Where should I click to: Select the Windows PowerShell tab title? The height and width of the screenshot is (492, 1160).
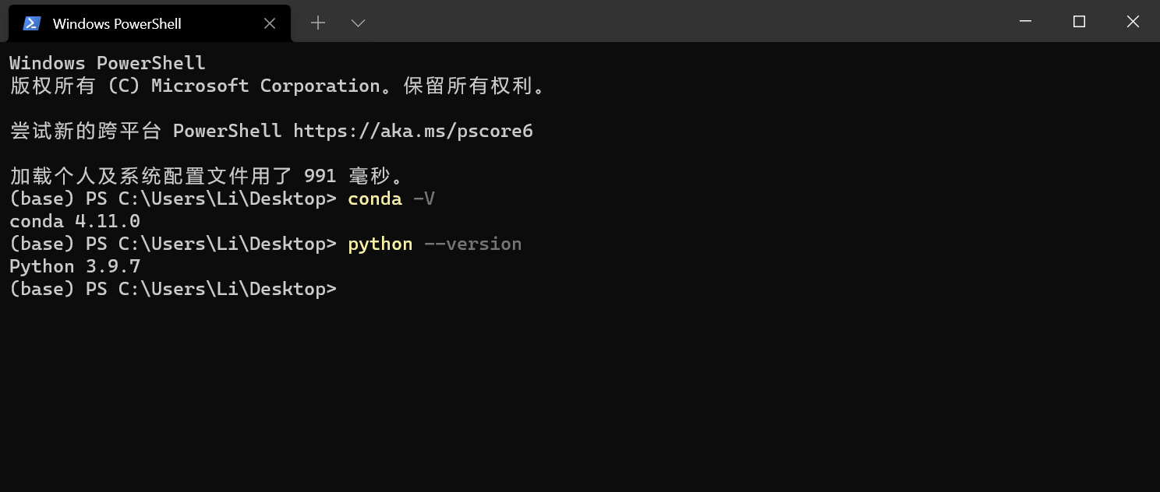click(x=117, y=23)
